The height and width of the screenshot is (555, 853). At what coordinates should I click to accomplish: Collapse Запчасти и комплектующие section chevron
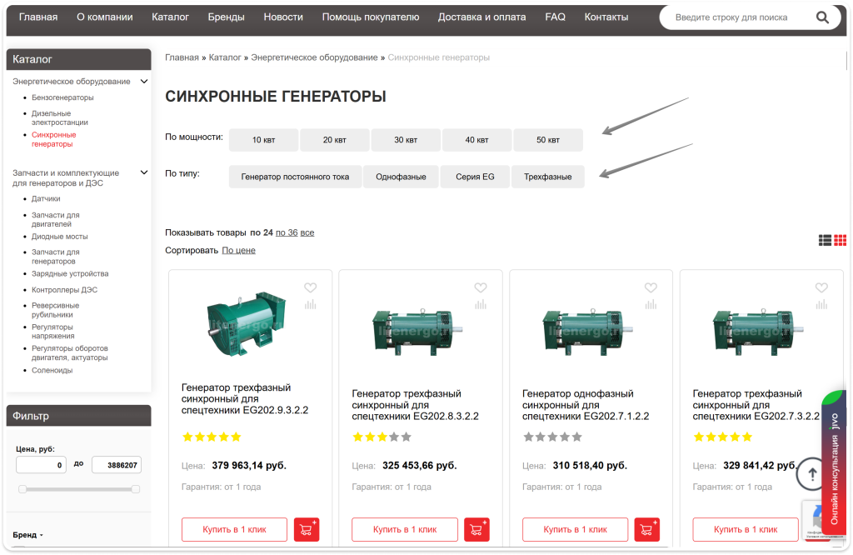144,172
